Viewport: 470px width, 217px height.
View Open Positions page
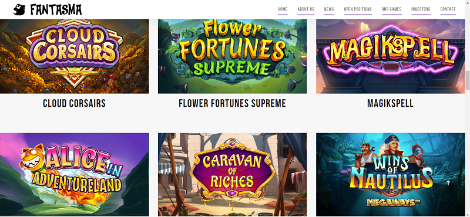[358, 9]
